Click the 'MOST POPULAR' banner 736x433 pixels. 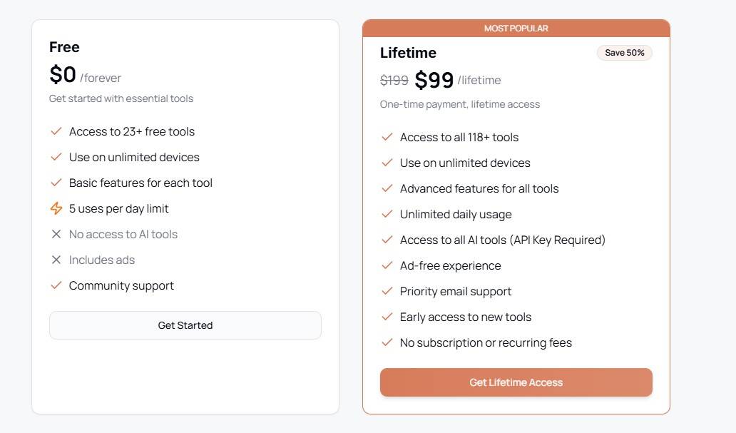coord(516,28)
